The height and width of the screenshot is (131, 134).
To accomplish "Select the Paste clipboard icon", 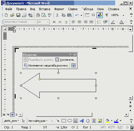I will point(69,15).
